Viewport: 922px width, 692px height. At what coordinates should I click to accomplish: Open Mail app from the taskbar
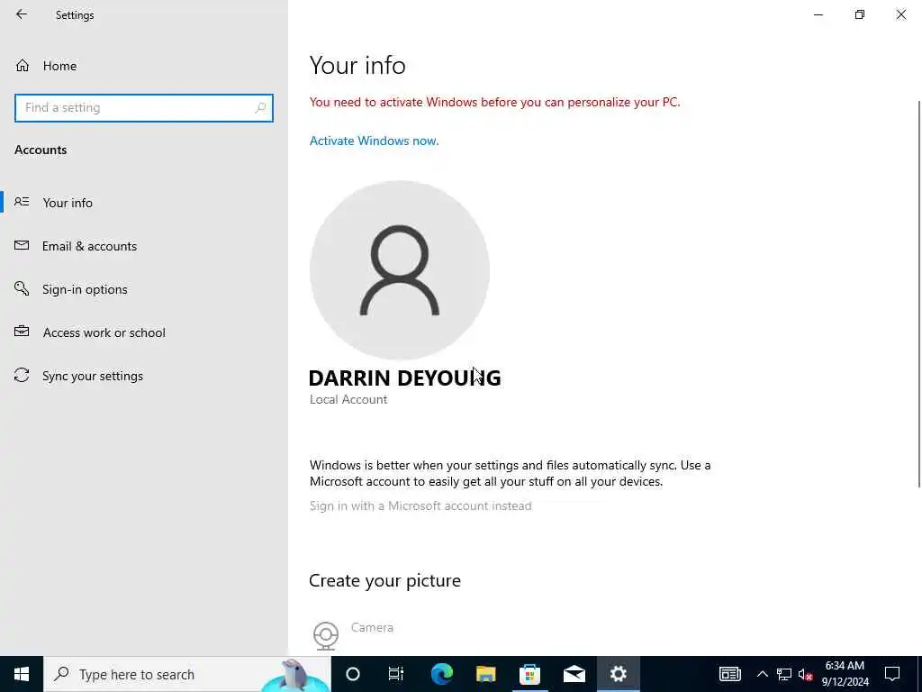tap(574, 674)
